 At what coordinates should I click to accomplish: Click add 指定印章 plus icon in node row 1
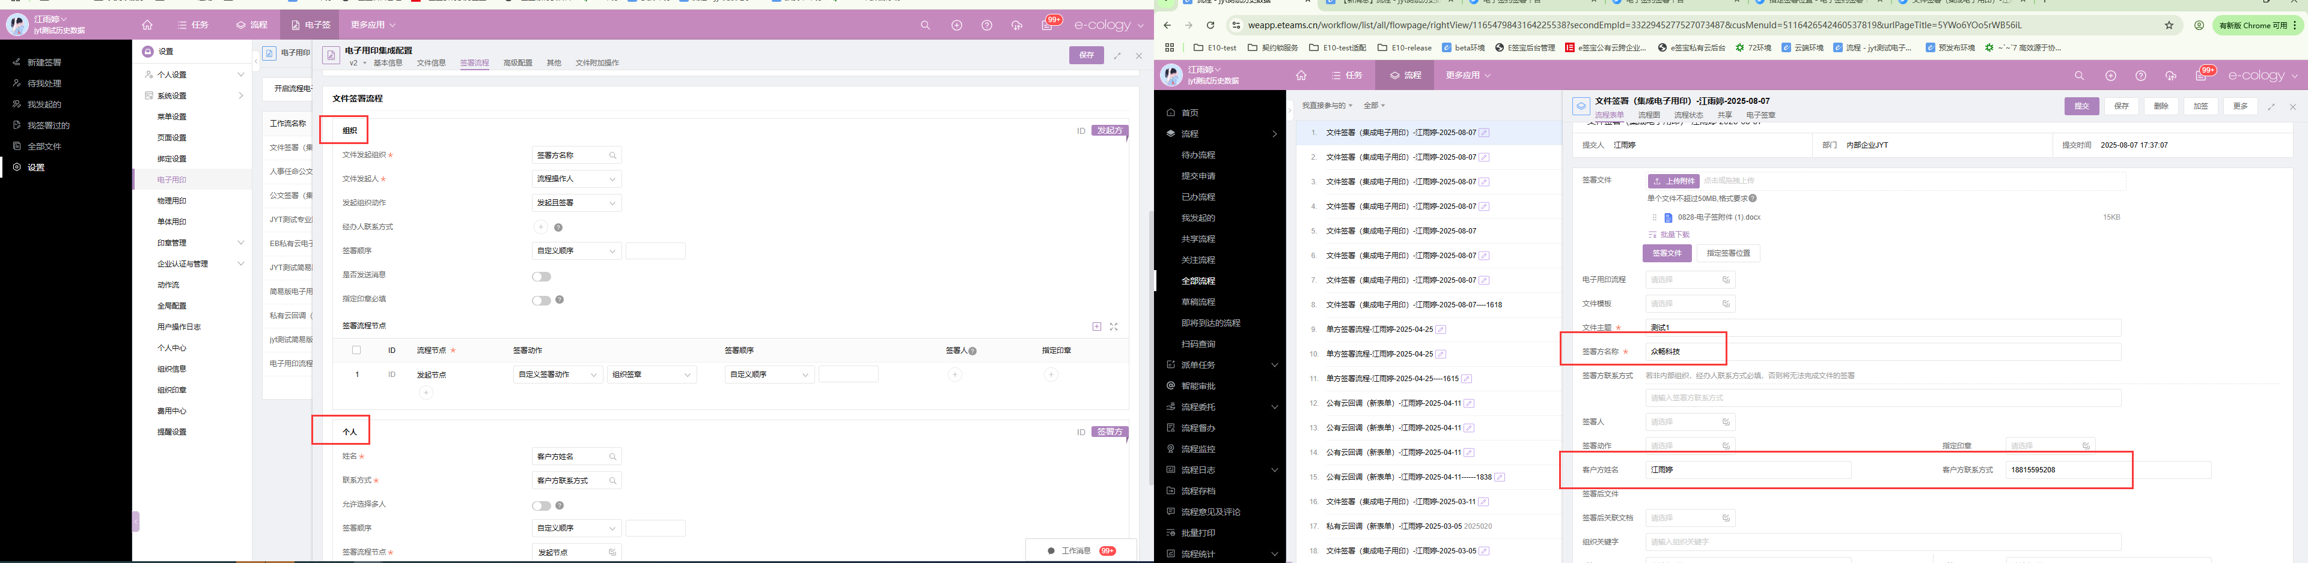tap(1051, 375)
